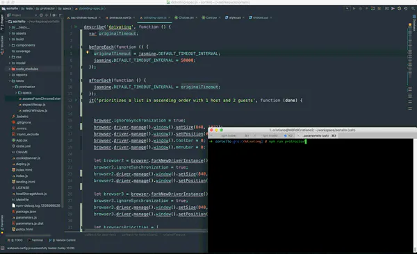Expand the css folder
The width and height of the screenshot is (417, 254).
(x=10, y=57)
